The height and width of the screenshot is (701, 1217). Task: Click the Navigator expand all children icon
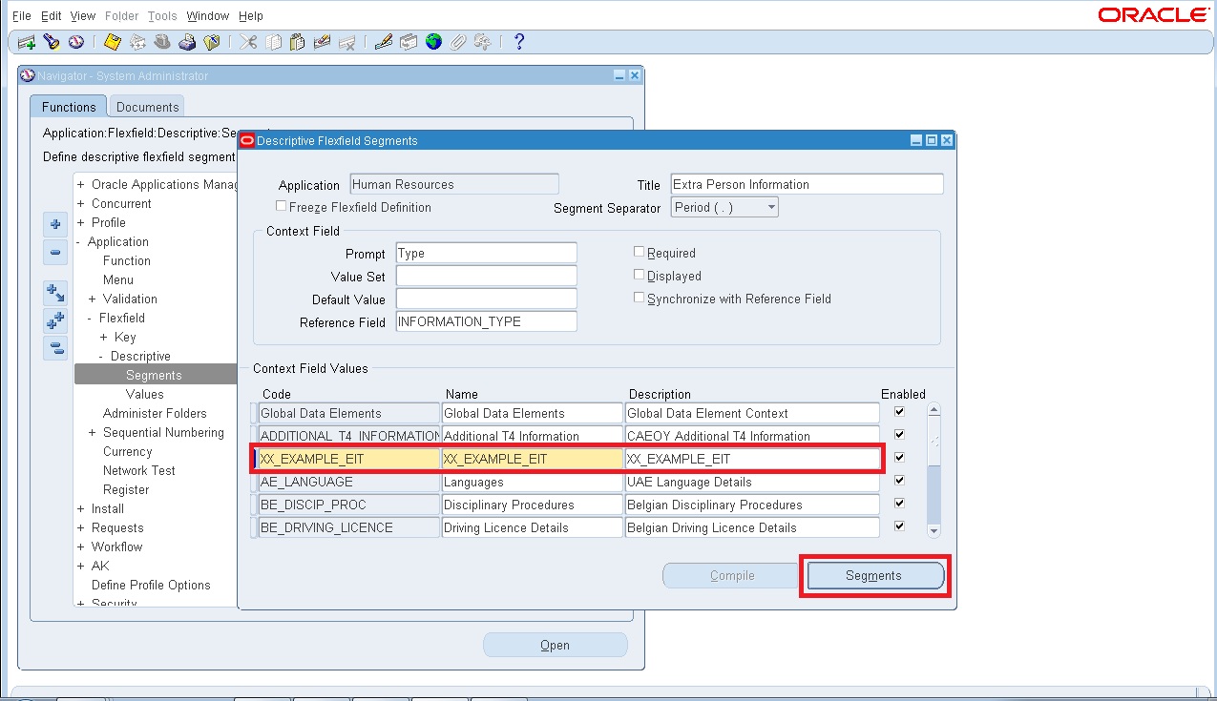[x=55, y=293]
